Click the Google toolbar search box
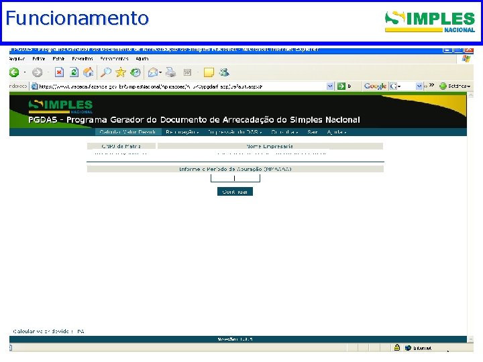This screenshot has height=362, width=483. (408, 86)
